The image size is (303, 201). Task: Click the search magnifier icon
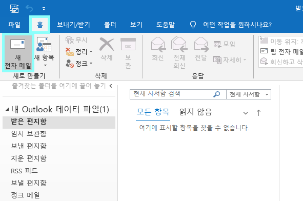click(x=217, y=94)
